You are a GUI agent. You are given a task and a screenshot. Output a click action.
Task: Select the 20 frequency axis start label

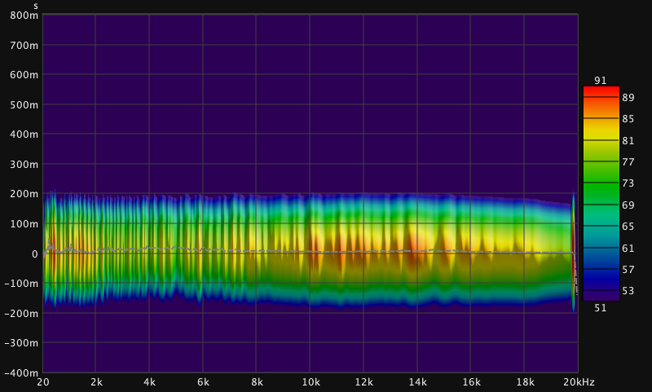[43, 382]
